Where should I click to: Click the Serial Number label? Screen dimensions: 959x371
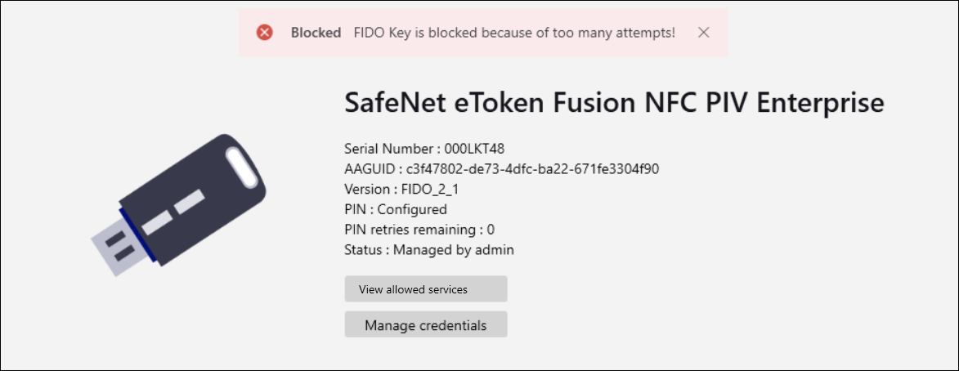click(x=388, y=149)
